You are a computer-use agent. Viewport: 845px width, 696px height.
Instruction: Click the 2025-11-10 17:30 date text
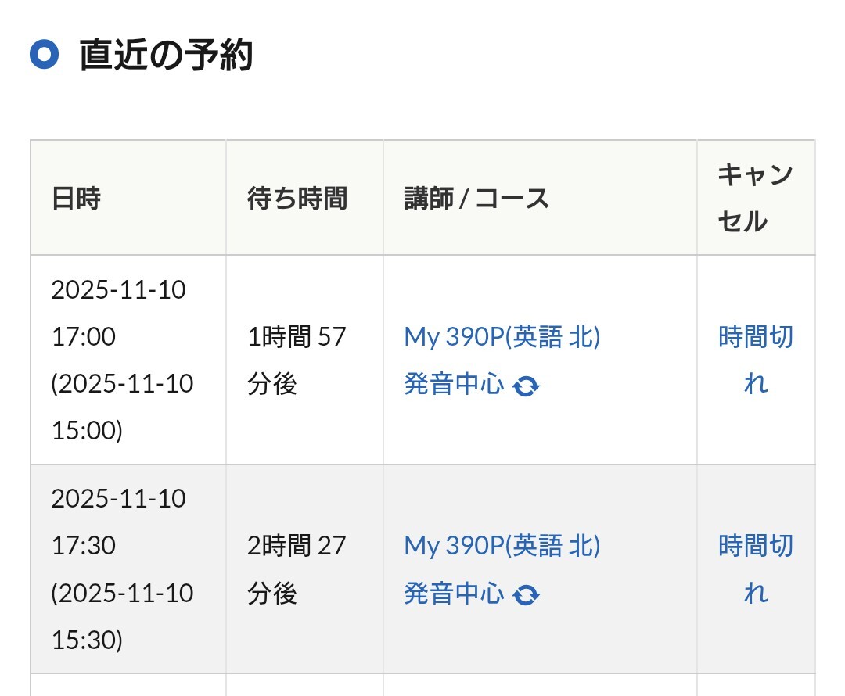coord(118,522)
